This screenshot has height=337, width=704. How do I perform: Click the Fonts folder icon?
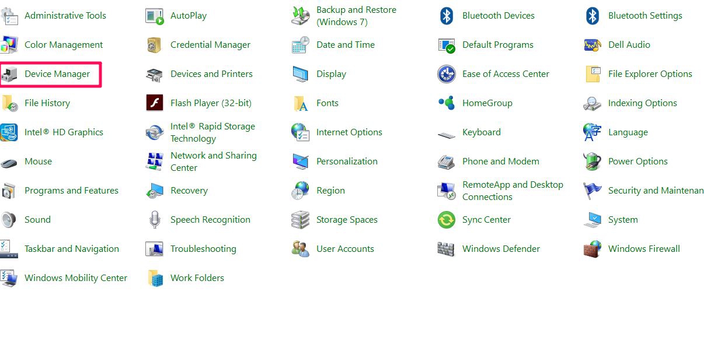301,103
